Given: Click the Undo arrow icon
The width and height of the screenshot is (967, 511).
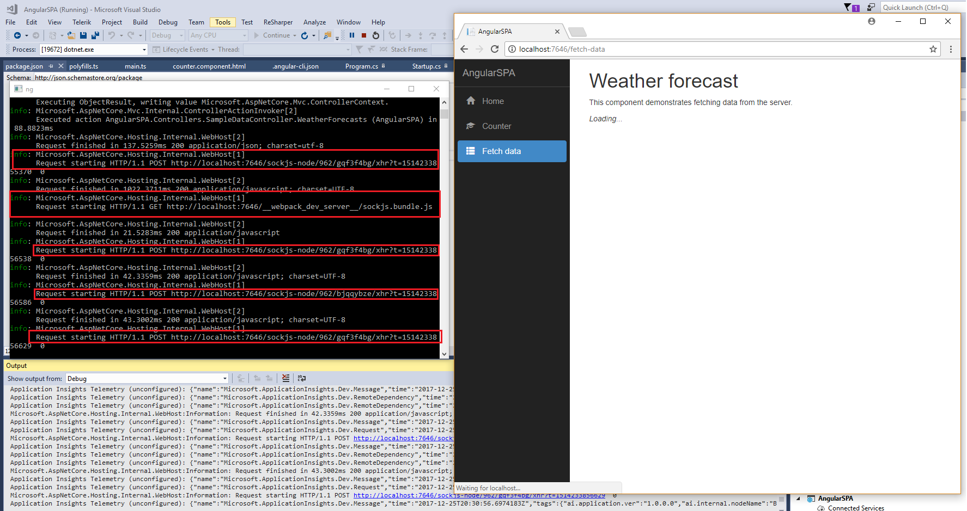Looking at the screenshot, I should (x=112, y=35).
